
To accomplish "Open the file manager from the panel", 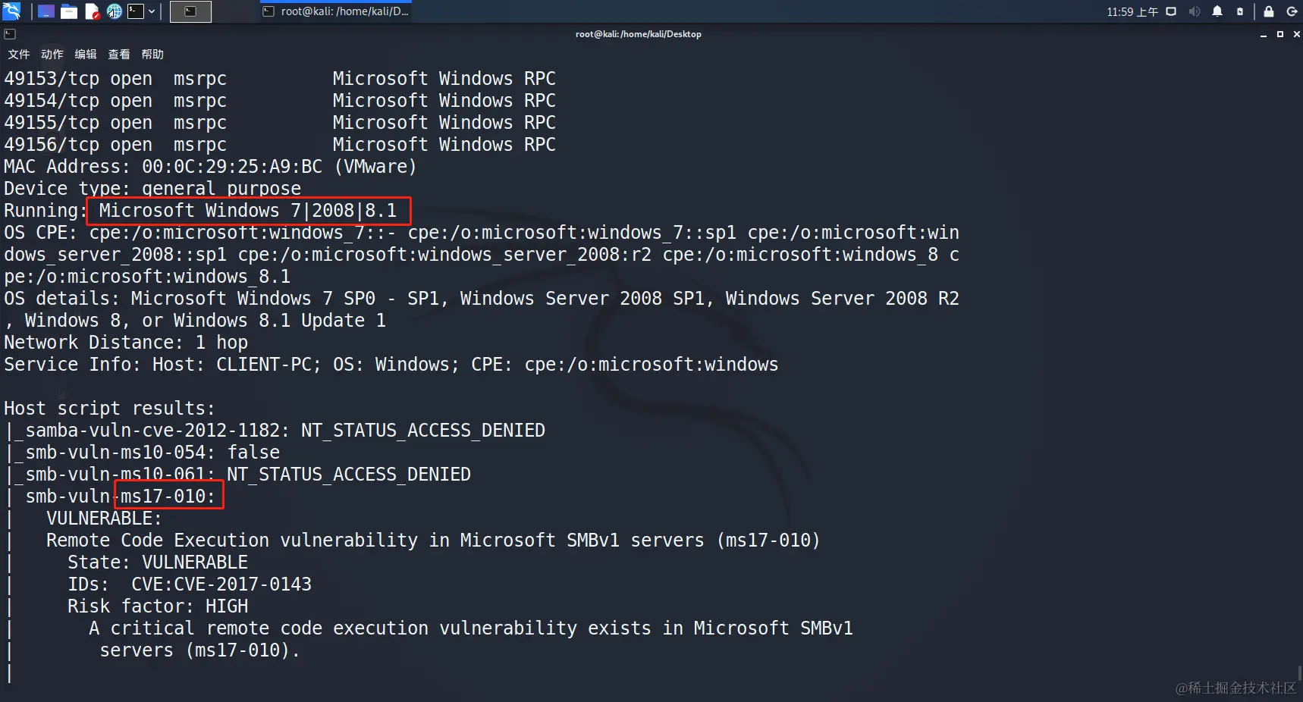I will point(69,11).
